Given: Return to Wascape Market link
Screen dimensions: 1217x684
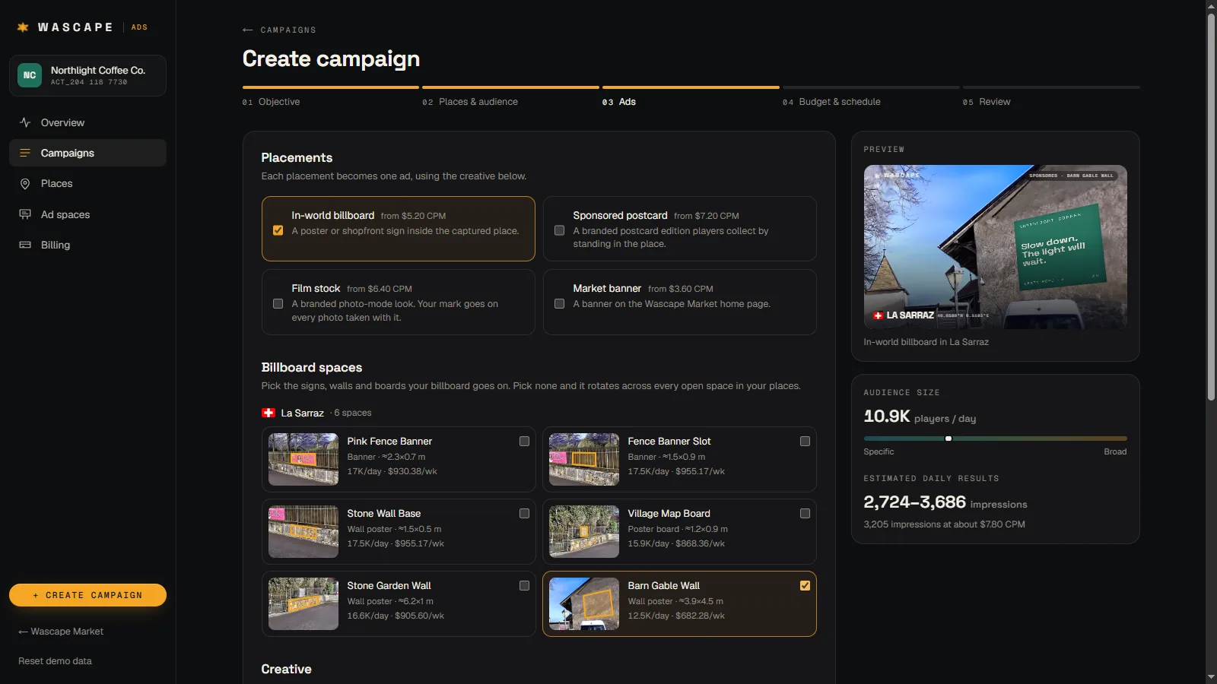Looking at the screenshot, I should (61, 632).
